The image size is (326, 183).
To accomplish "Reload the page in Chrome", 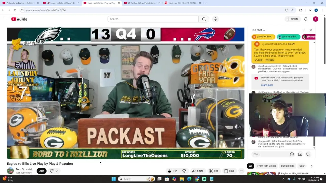I will point(15,10).
